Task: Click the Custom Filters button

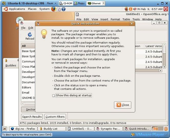Action: coord(55,117)
